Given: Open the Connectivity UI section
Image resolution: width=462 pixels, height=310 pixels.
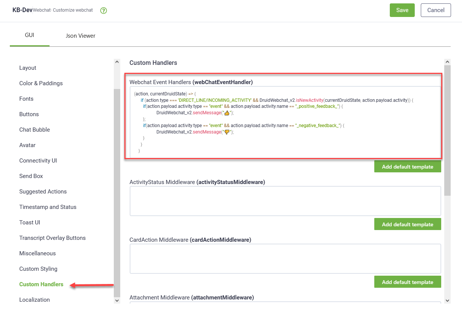Looking at the screenshot, I should coord(38,161).
